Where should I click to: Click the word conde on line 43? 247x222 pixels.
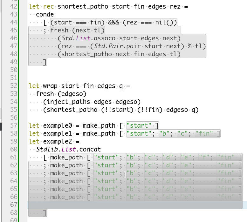coord(45,15)
